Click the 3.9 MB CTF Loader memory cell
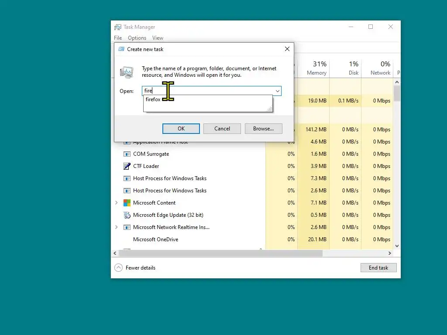 click(313, 166)
